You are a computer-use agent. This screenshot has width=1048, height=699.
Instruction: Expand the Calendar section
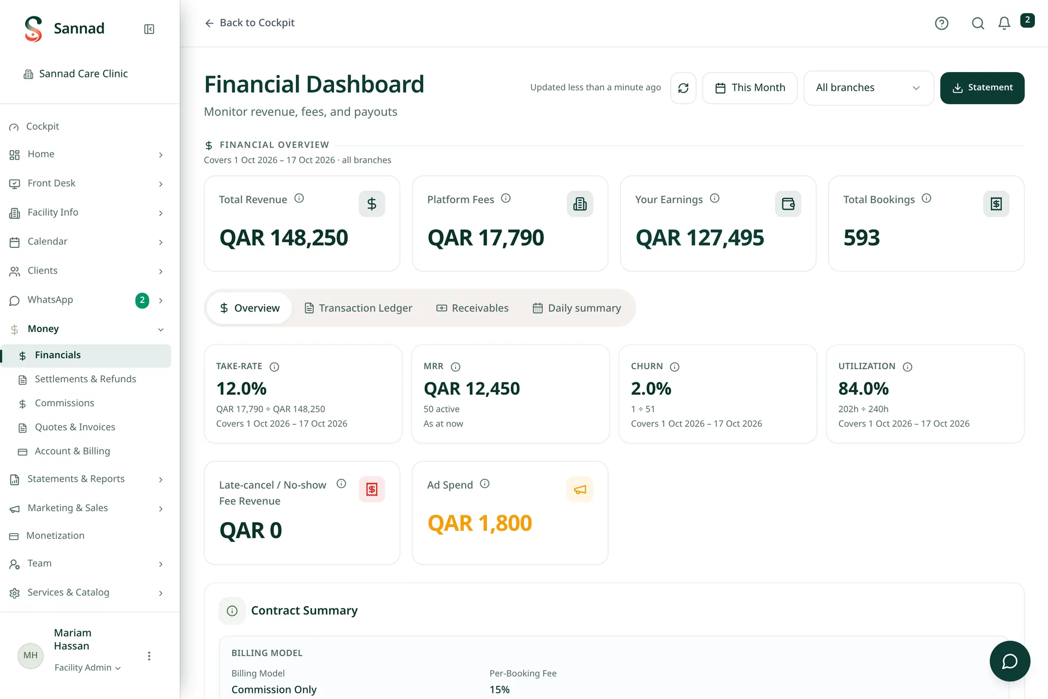(86, 242)
